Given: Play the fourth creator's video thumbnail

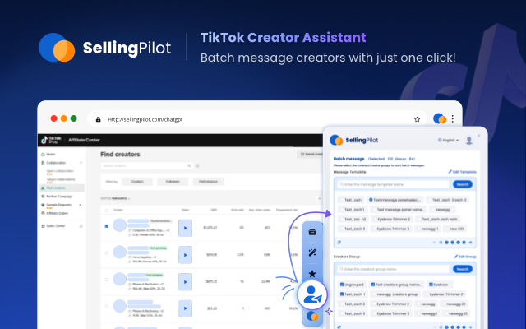Looking at the screenshot, I should pyautogui.click(x=185, y=308).
